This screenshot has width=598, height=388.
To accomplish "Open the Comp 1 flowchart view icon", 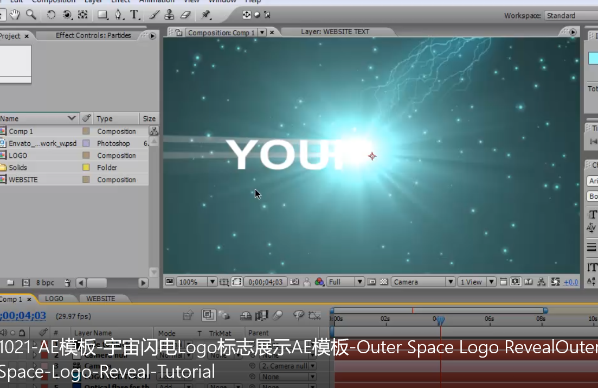I will [x=541, y=282].
